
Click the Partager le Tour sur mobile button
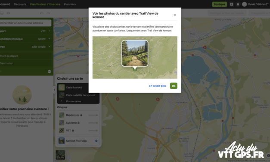pos(227,13)
